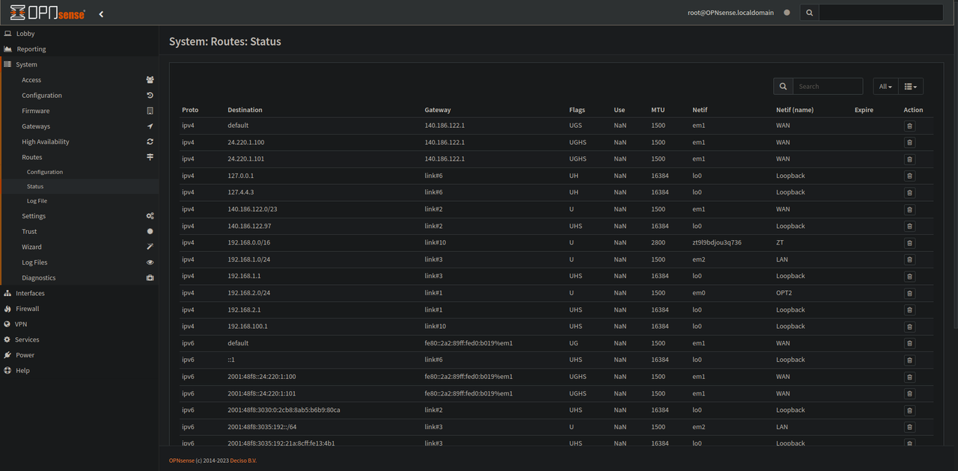Delete the ipv4 default route

[909, 126]
